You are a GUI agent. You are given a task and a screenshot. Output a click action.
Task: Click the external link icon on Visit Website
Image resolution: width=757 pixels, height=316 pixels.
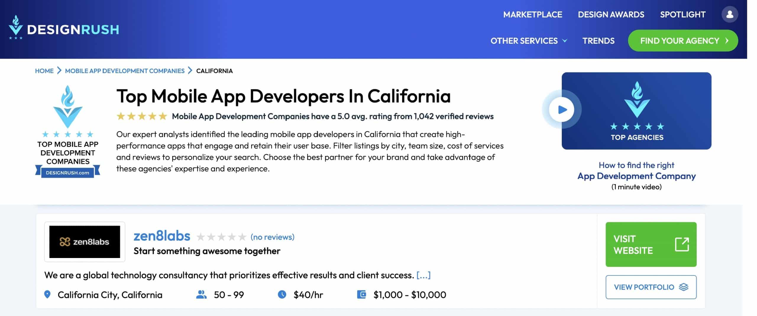pos(682,244)
